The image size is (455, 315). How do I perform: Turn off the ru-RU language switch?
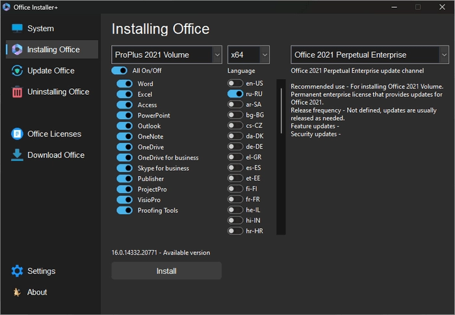click(x=235, y=94)
